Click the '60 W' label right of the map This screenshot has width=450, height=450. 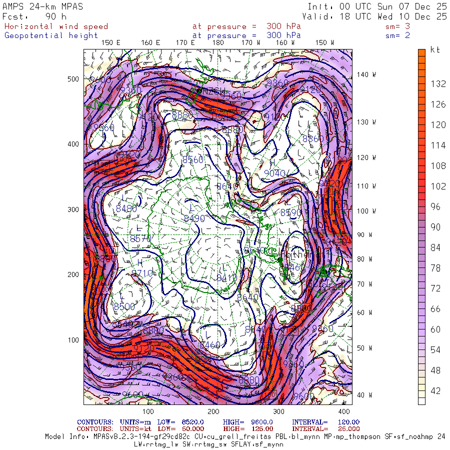364,312
